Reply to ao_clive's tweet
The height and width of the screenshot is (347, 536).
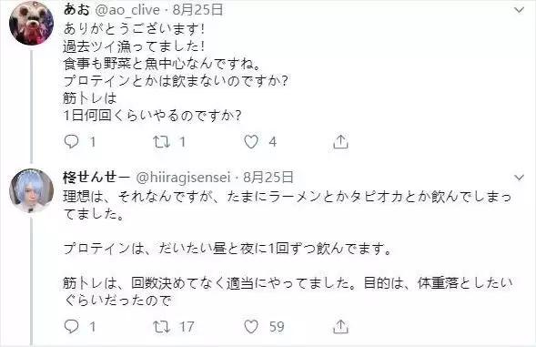72,142
